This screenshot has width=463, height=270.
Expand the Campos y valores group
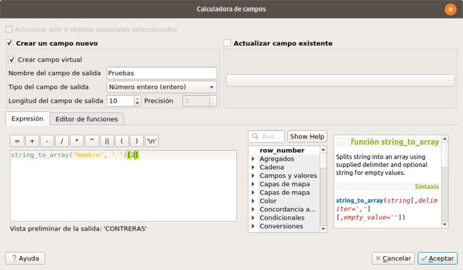[x=253, y=176]
